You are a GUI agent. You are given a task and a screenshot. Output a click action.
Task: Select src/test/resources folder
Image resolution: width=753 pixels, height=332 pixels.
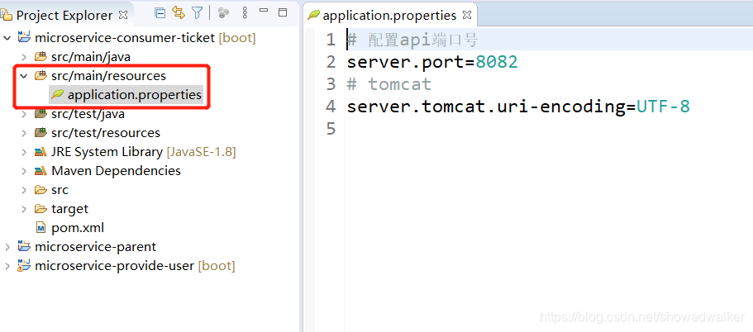(106, 133)
